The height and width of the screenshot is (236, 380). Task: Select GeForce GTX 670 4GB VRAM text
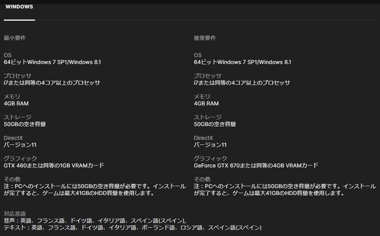click(256, 165)
